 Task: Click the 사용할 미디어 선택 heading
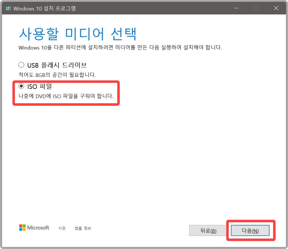pos(78,33)
